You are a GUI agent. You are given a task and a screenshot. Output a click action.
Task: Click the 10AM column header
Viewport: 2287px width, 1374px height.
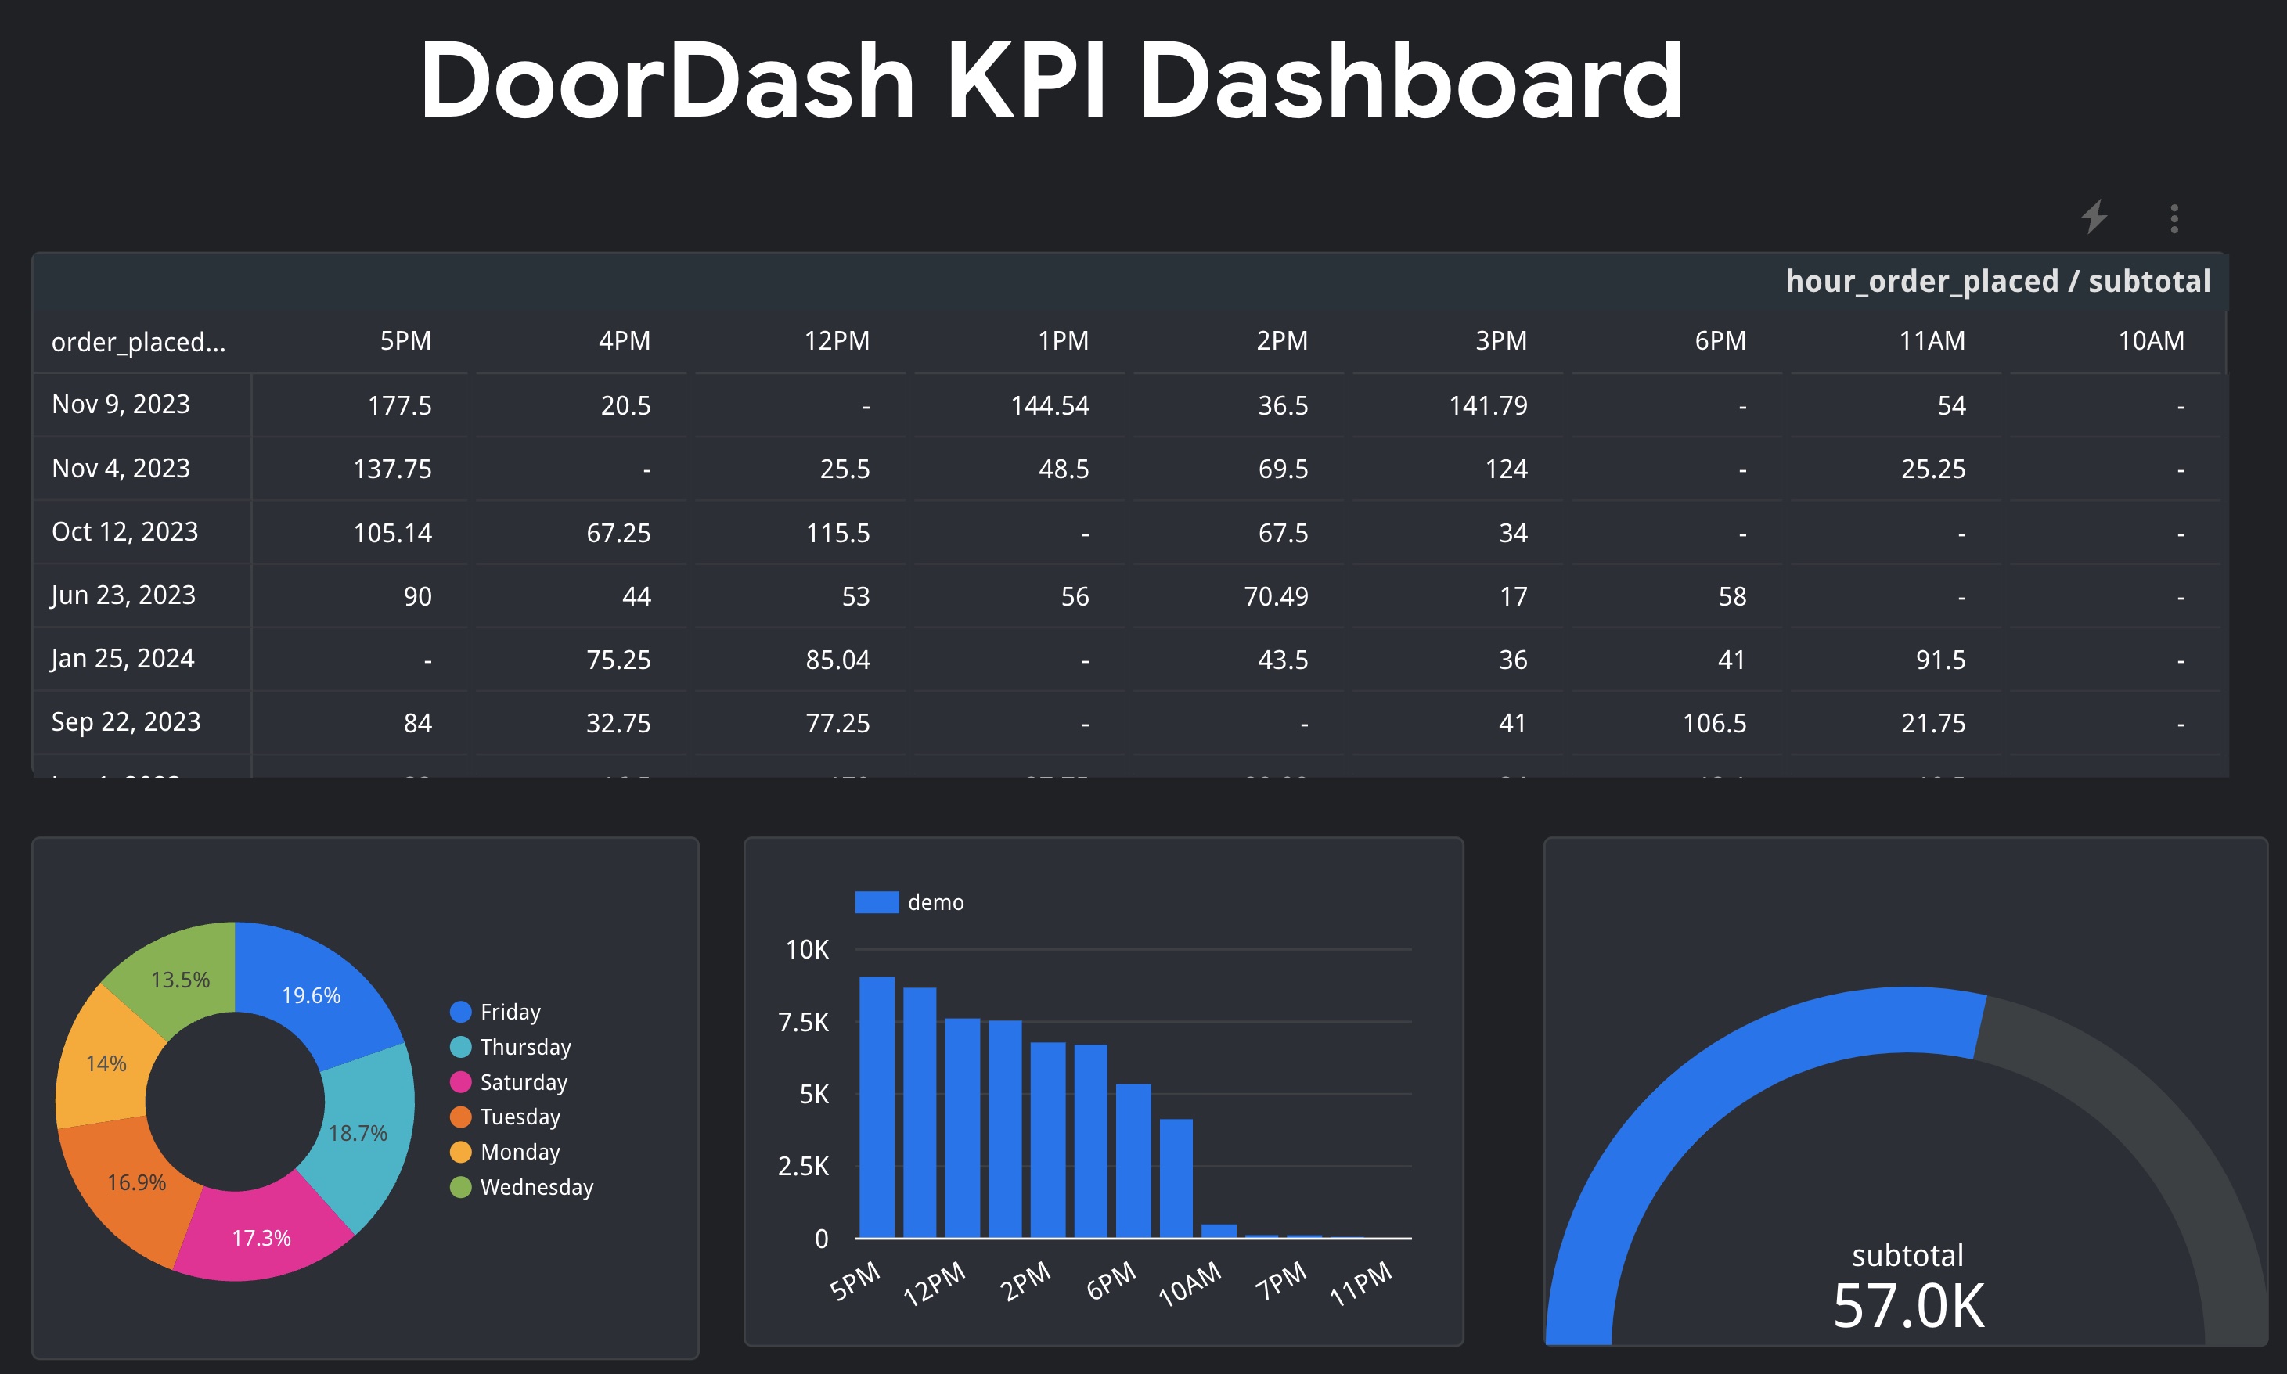pos(2150,340)
